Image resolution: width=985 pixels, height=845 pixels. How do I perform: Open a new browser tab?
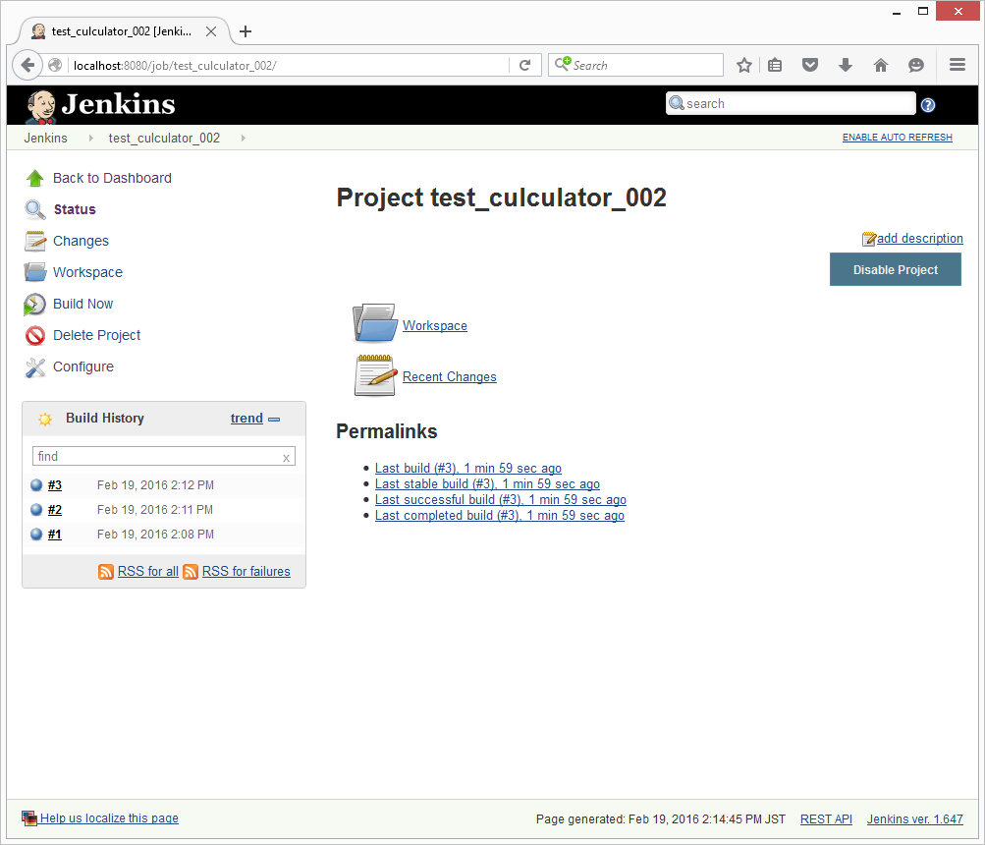pyautogui.click(x=246, y=31)
